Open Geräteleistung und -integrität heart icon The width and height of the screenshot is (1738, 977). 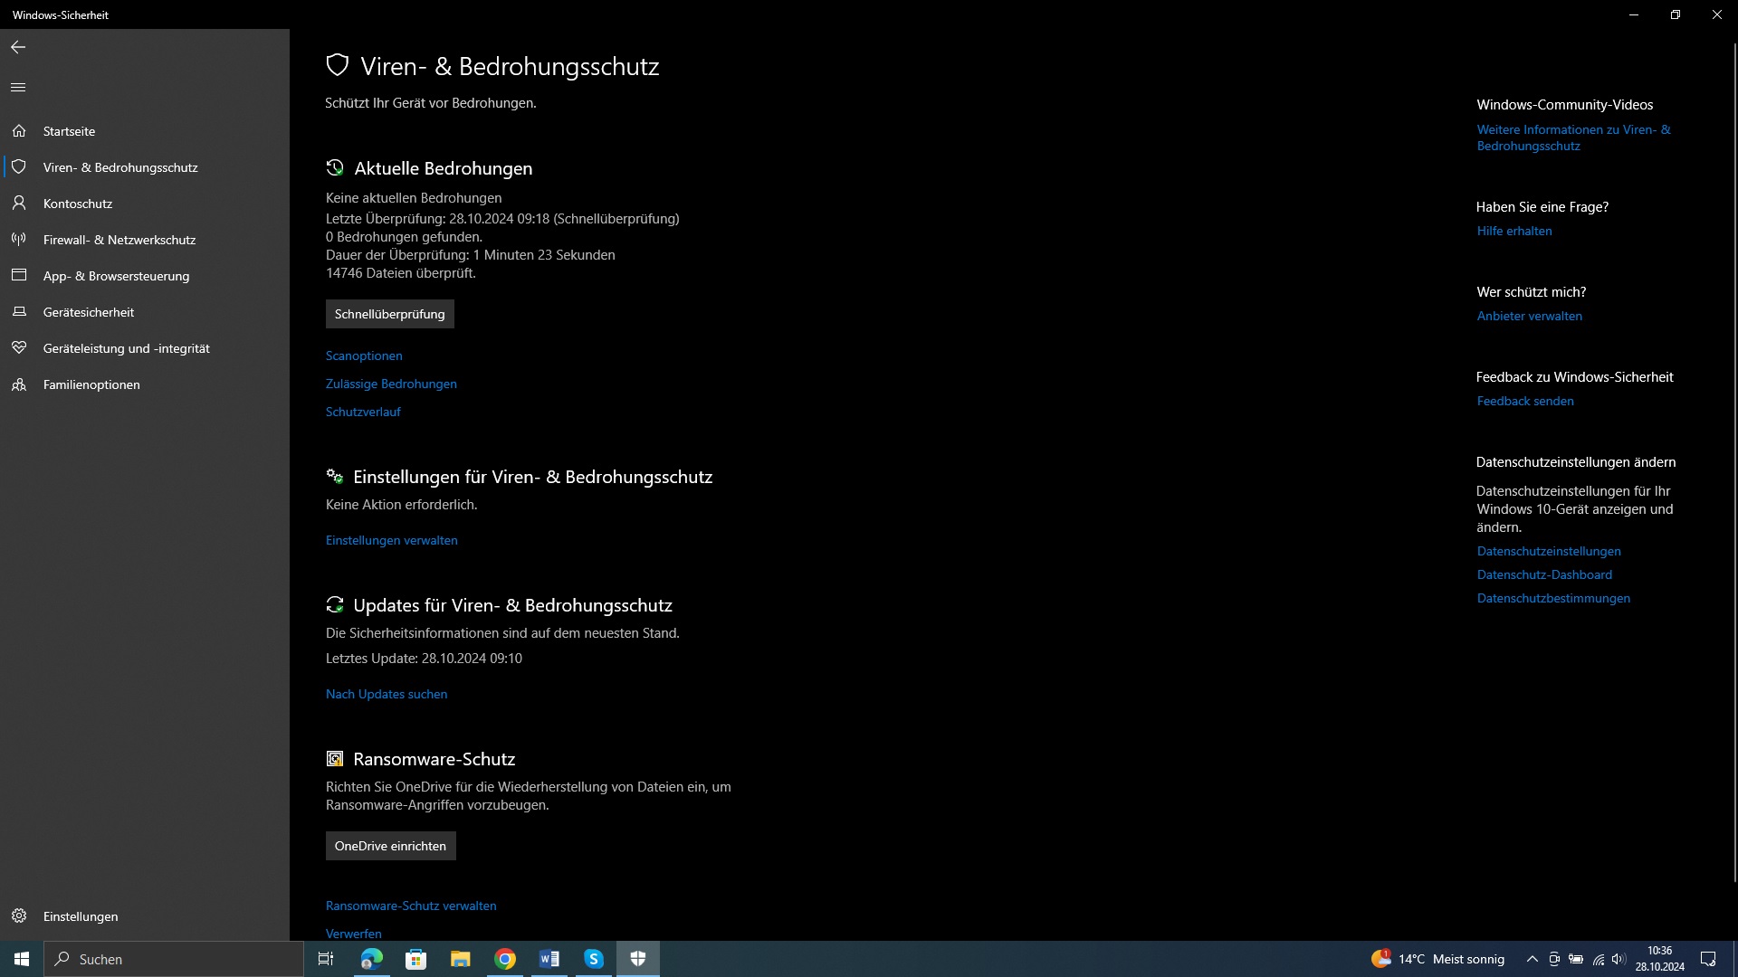click(19, 348)
